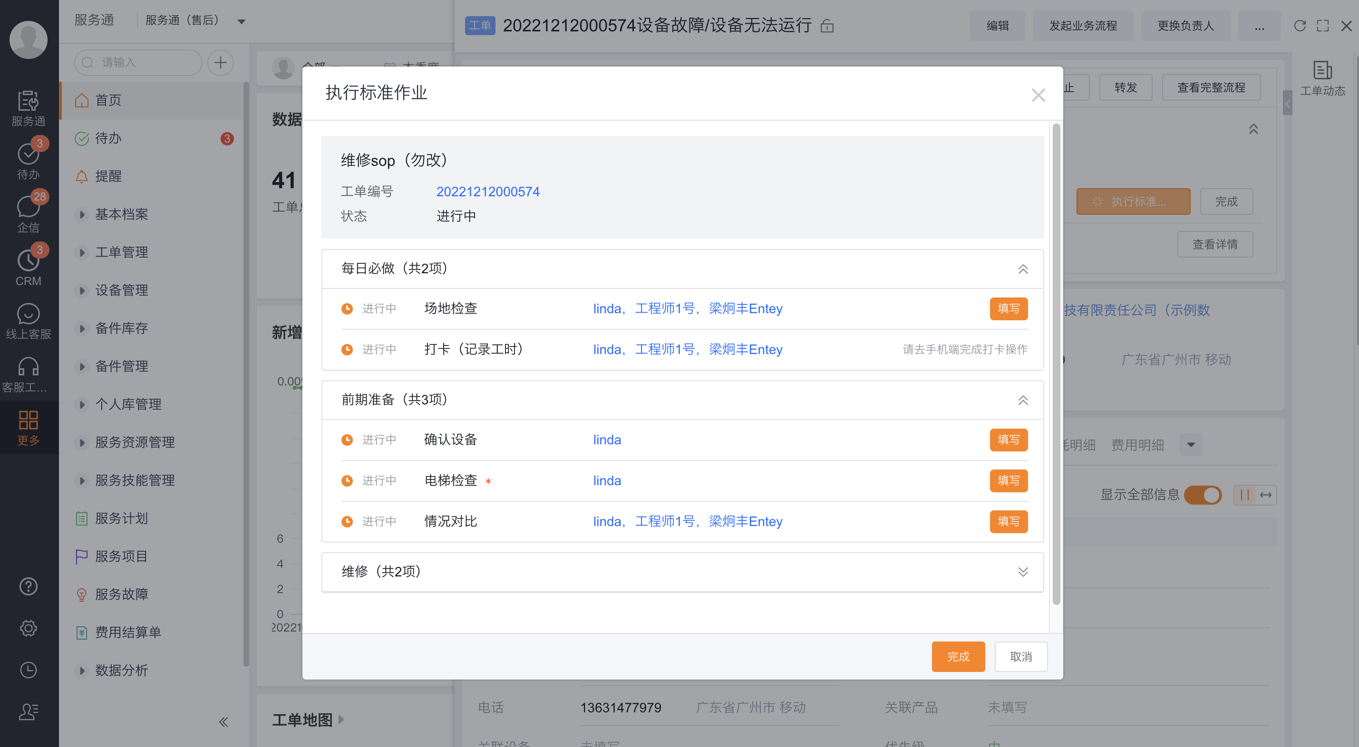Screen dimensions: 1359x747
Task: Expand 数据分析 tree item
Action: coord(82,670)
